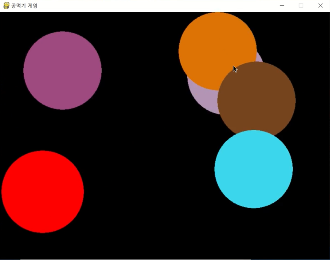Minimize the game window
The height and width of the screenshot is (260, 330).
point(281,5)
